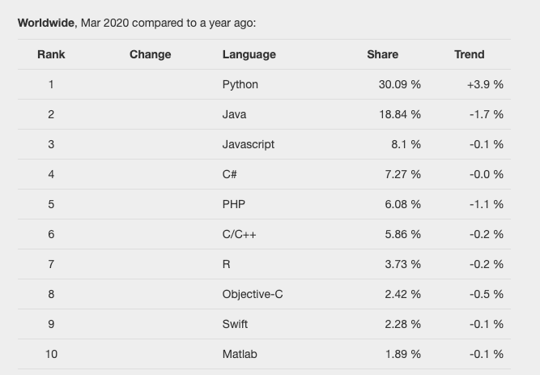Select the PHP language cell
The height and width of the screenshot is (375, 540).
(233, 204)
